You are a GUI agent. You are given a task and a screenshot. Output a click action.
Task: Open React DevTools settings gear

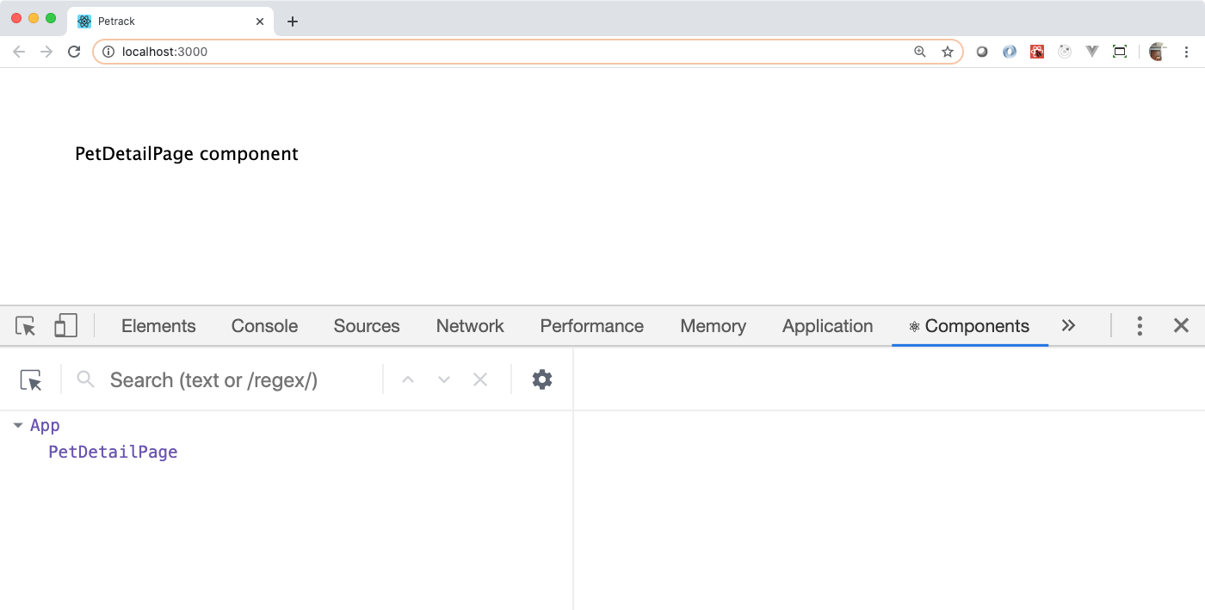tap(541, 379)
